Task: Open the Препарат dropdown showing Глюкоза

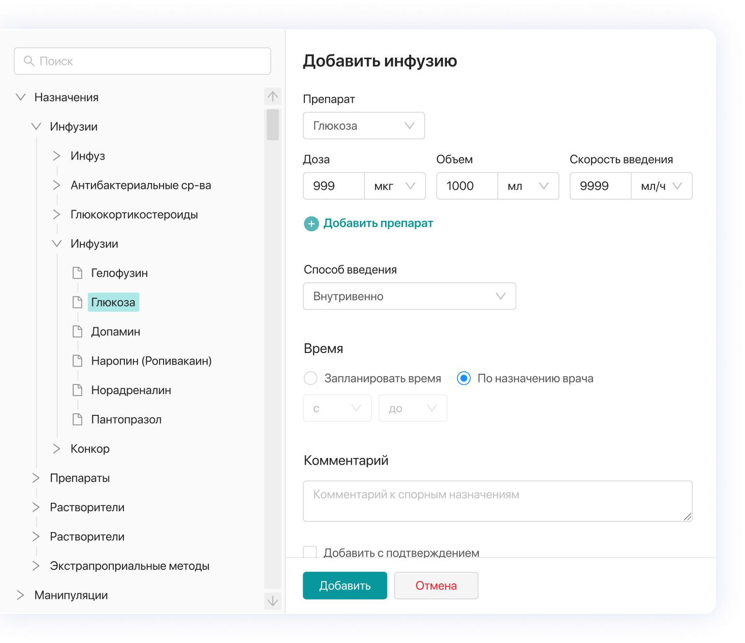Action: 364,126
